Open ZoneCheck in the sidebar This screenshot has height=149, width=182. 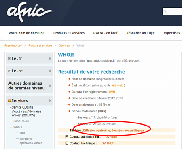coord(21,121)
